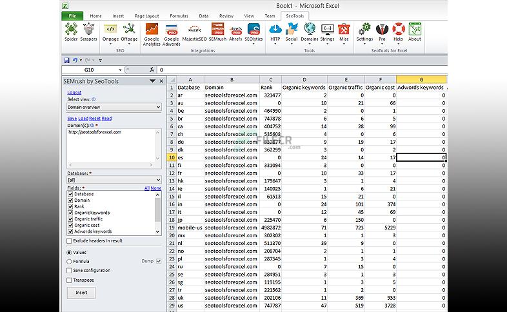Select the Formula radio button
This screenshot has height=312, width=507.
tap(69, 262)
